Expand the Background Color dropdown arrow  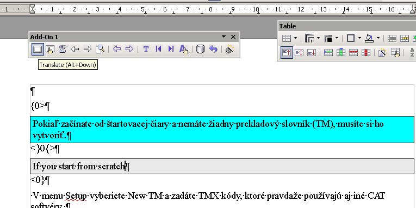[378, 39]
